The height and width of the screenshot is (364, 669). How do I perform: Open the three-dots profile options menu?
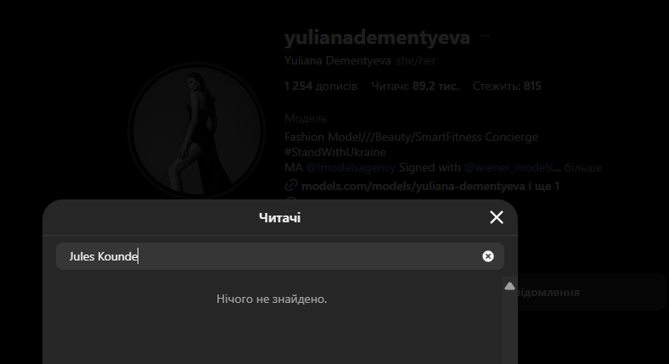(485, 37)
